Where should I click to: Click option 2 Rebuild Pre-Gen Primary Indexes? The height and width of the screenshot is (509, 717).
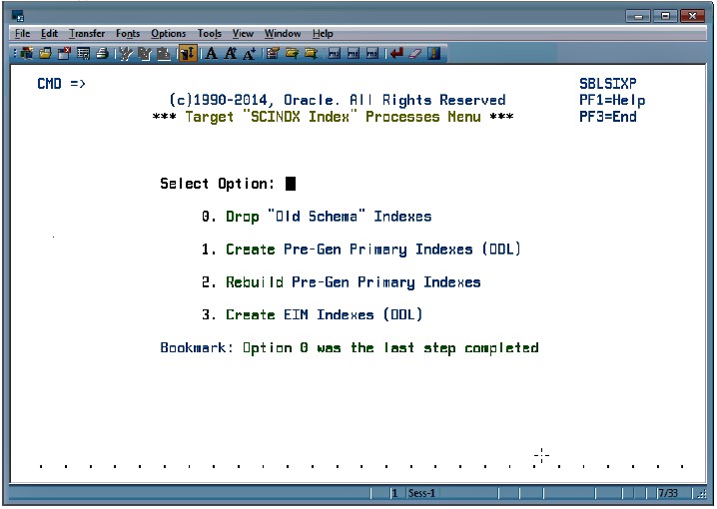(342, 282)
